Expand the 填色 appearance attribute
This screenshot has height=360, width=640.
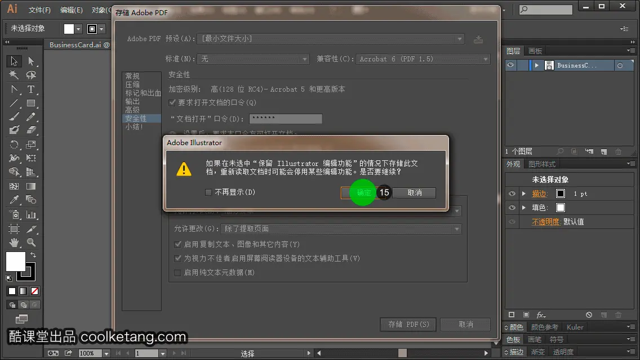[524, 208]
